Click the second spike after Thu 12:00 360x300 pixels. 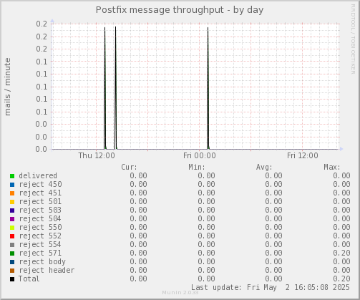pyautogui.click(x=116, y=88)
